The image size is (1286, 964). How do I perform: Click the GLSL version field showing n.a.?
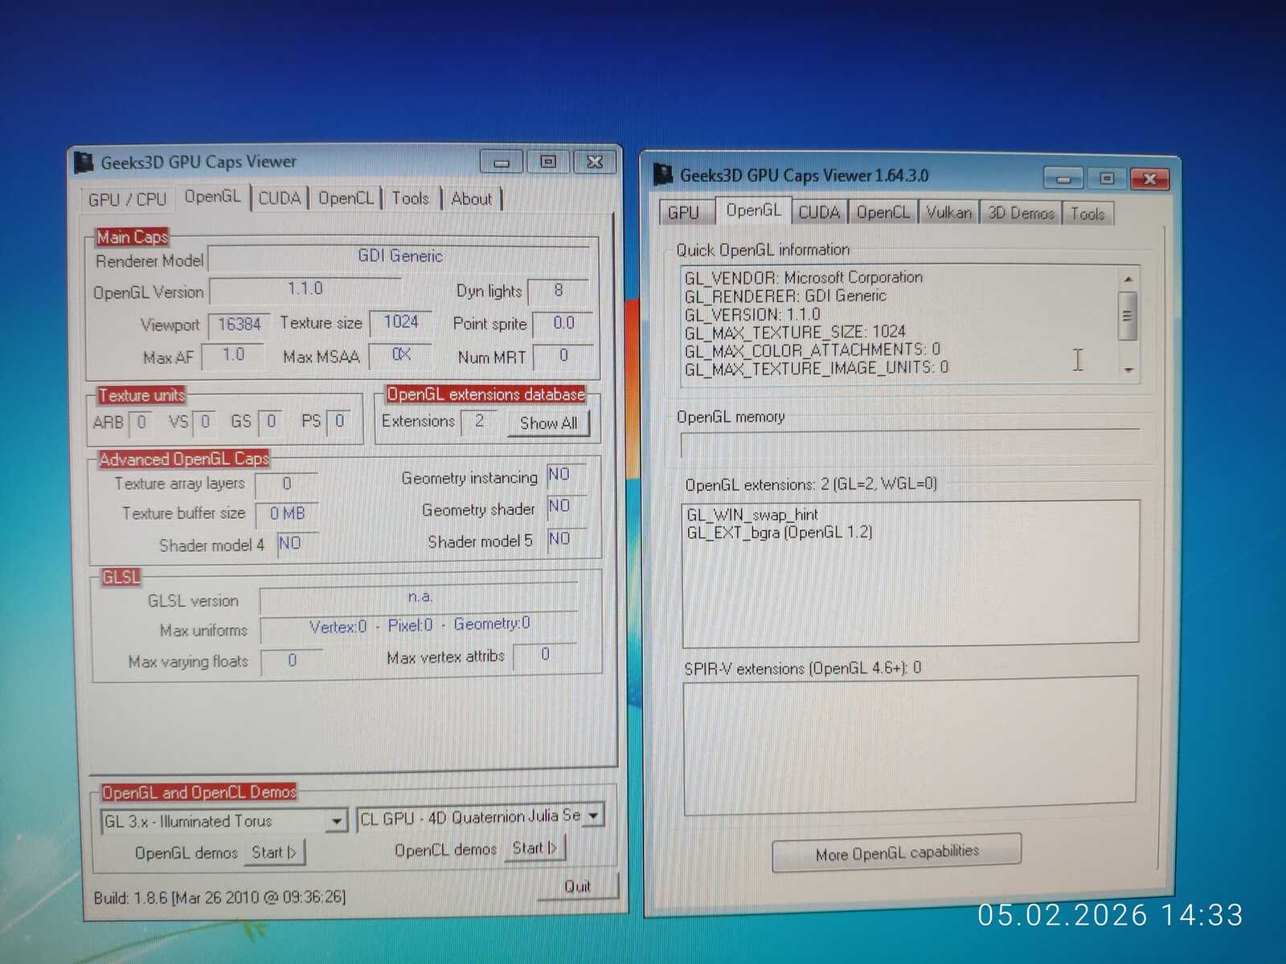point(419,598)
